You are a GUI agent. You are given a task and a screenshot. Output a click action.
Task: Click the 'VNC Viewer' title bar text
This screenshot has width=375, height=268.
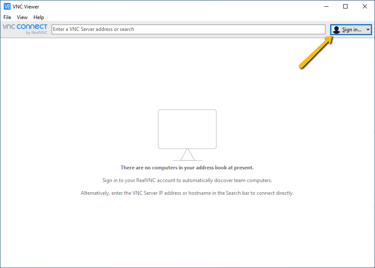pos(26,6)
